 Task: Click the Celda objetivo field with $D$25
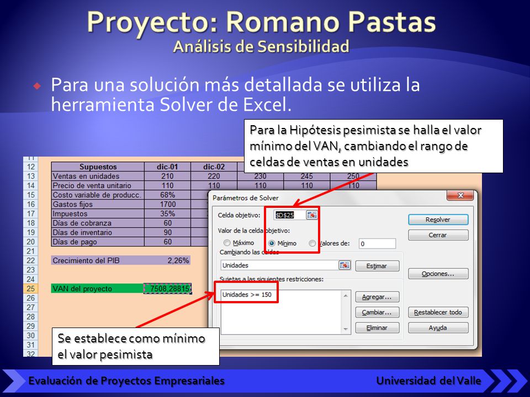tap(290, 215)
